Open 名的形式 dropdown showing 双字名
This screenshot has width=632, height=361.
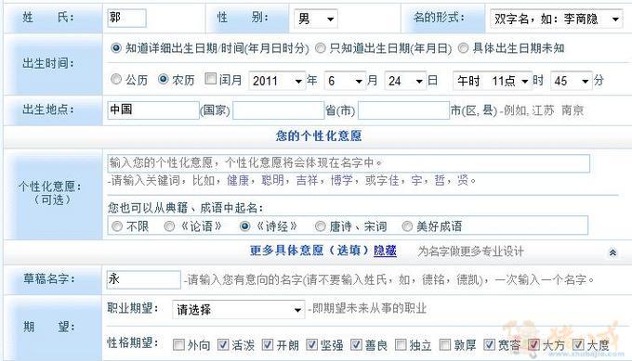(x=556, y=19)
